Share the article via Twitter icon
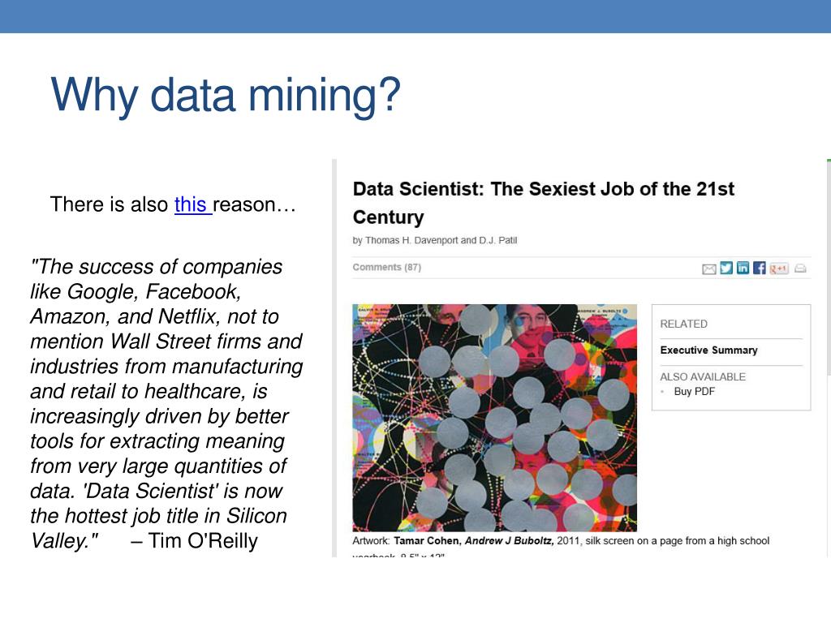831x623 pixels. pos(726,268)
